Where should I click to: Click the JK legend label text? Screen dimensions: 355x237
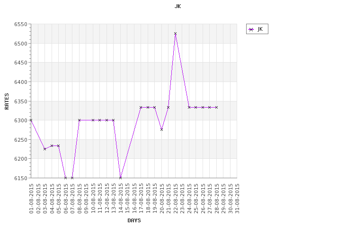click(260, 29)
